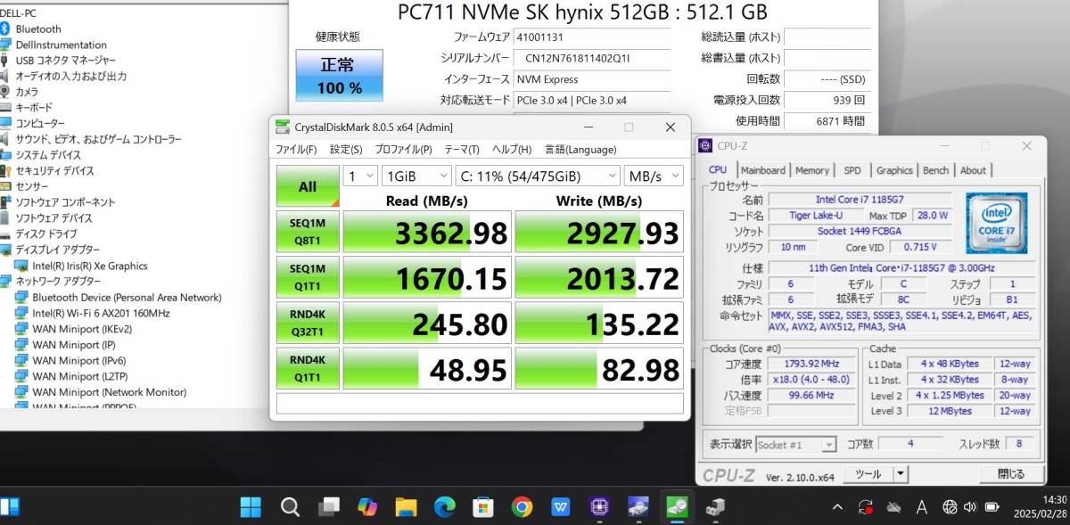Run the SEQ1M Q8T1 test
Screen dimensions: 1070x525
tap(308, 232)
